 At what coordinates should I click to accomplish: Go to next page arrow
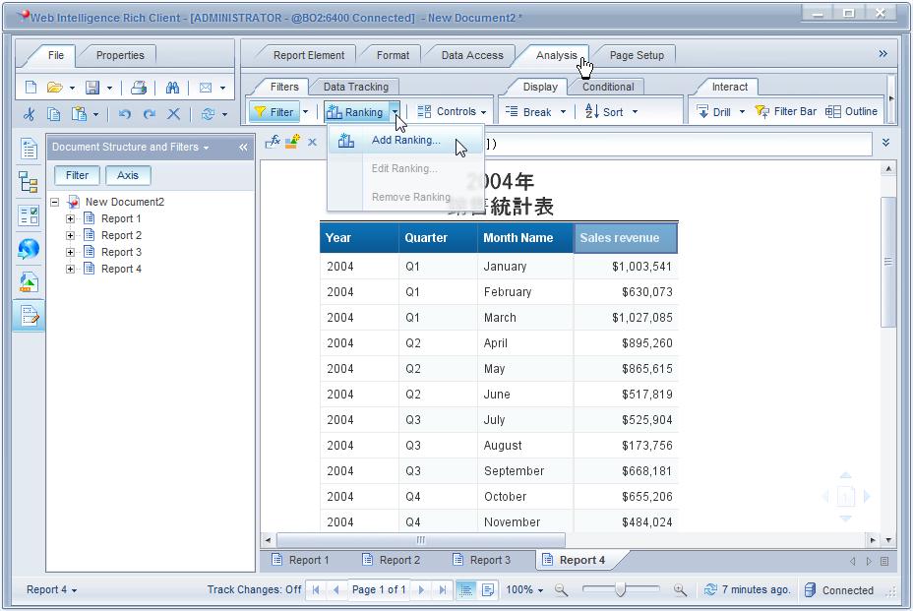coord(421,590)
